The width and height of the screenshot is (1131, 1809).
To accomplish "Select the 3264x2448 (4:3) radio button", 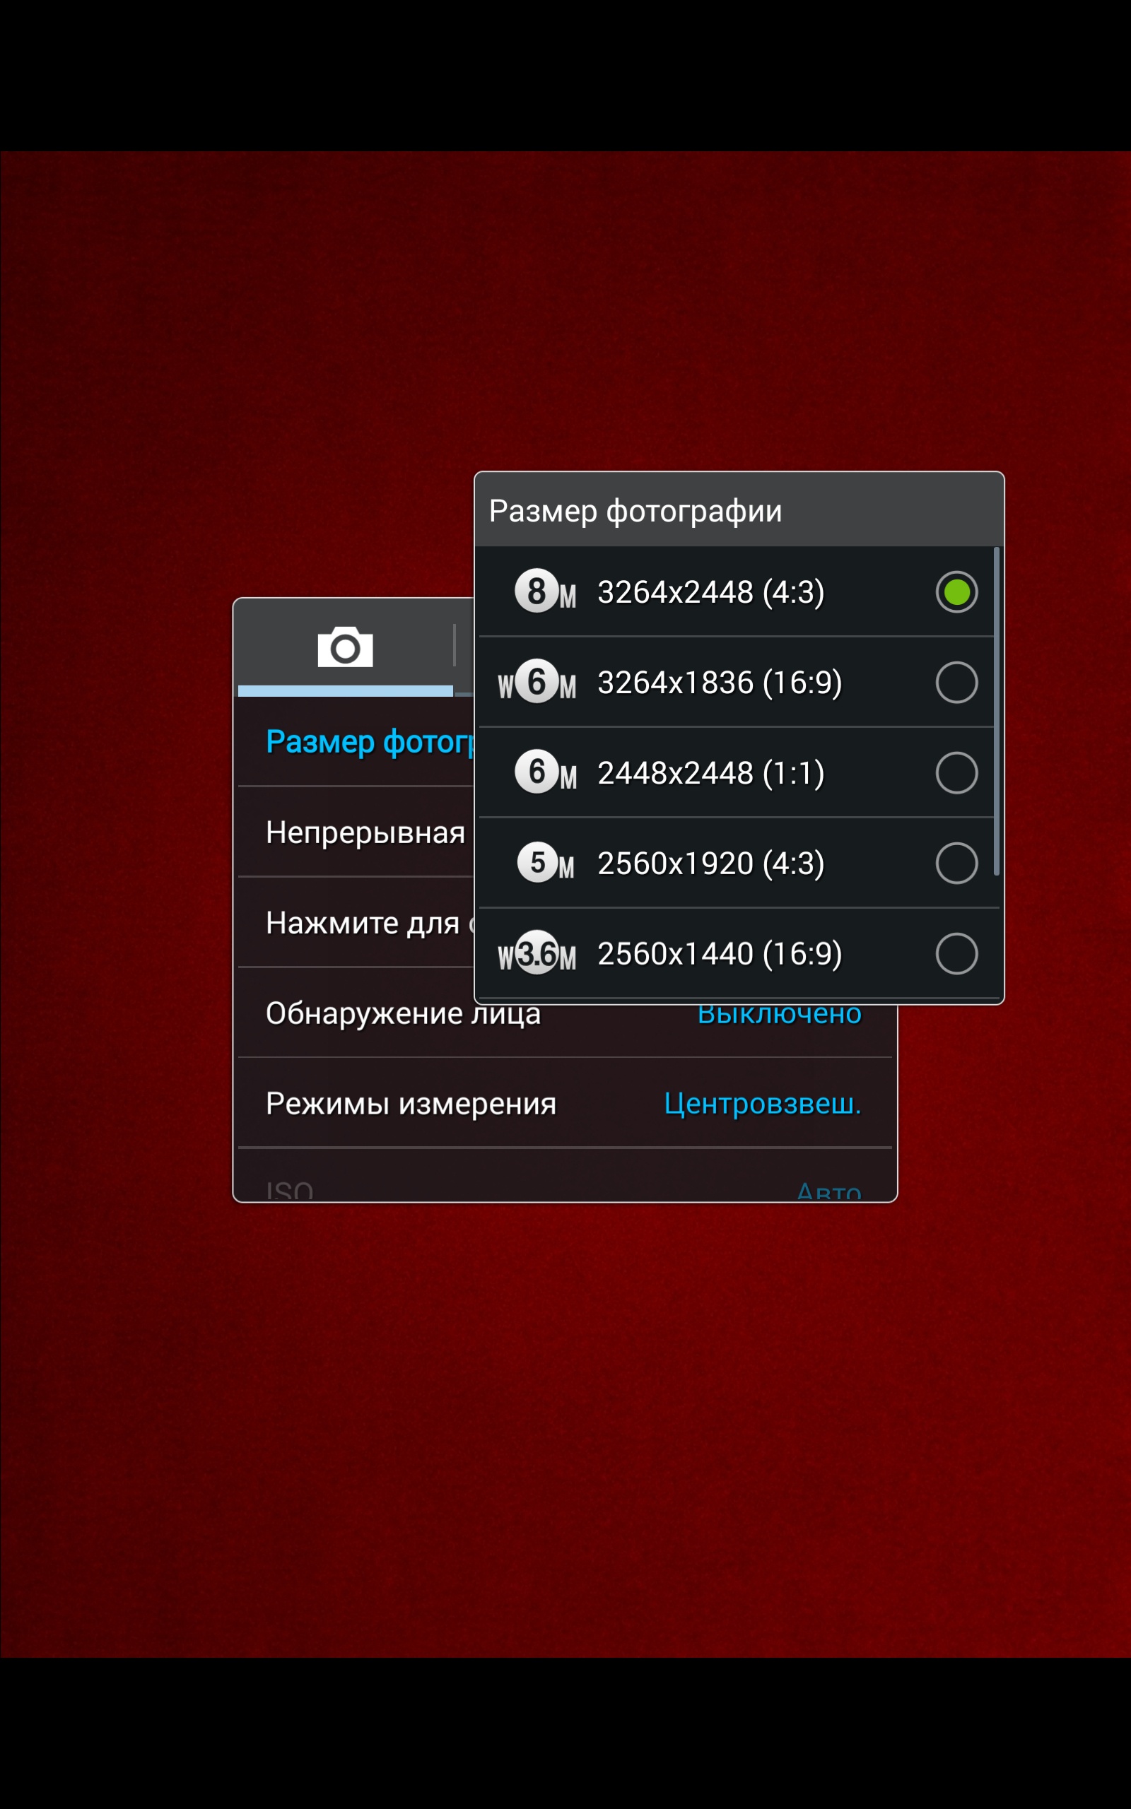I will point(956,592).
